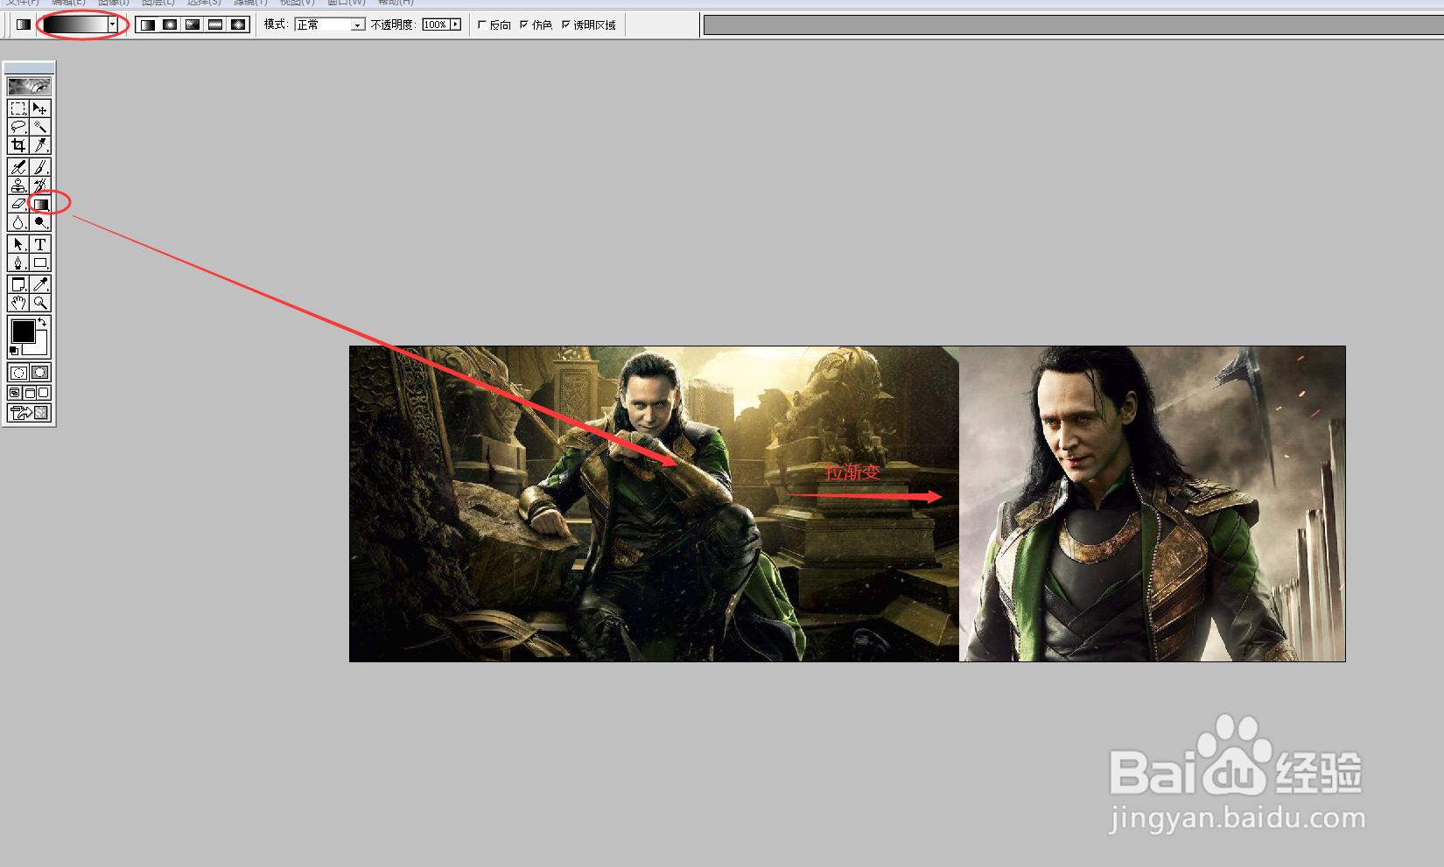Choose the Reflected Gradient style
This screenshot has width=1444, height=867.
click(x=215, y=24)
